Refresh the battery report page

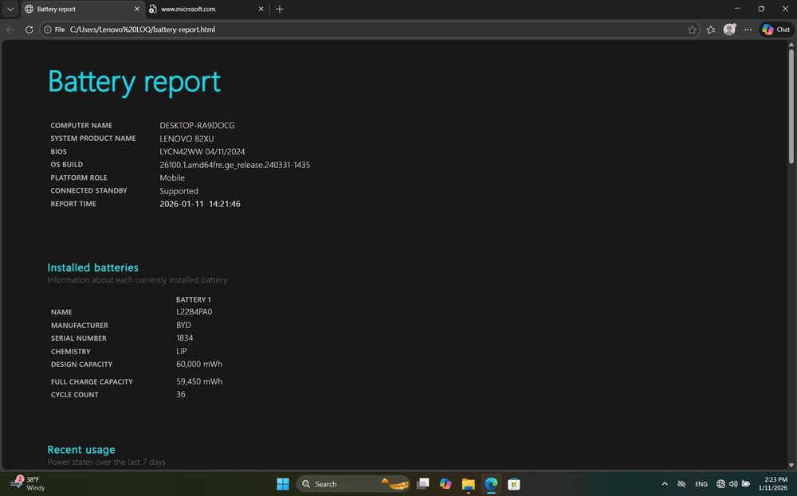click(x=29, y=29)
